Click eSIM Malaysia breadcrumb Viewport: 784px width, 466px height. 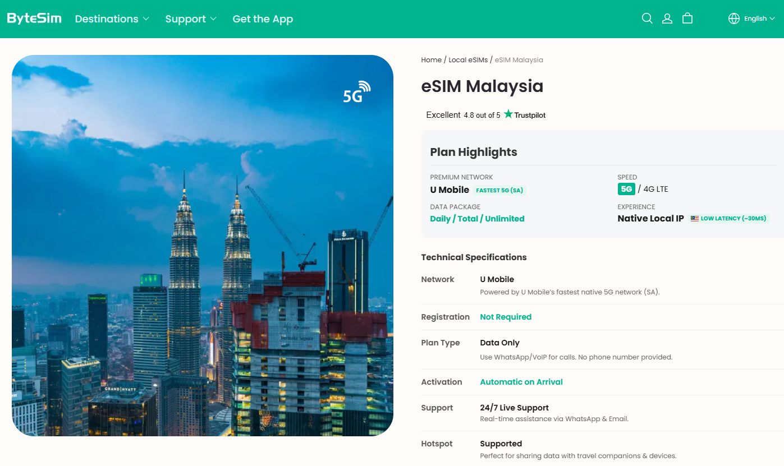(519, 60)
